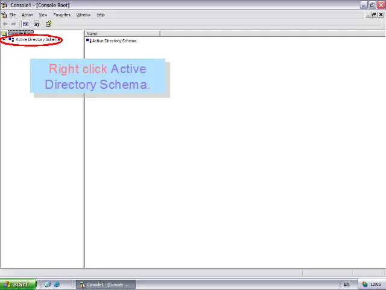This screenshot has height=290, width=386.
Task: Click the Console1 taskbar button
Action: tap(106, 285)
